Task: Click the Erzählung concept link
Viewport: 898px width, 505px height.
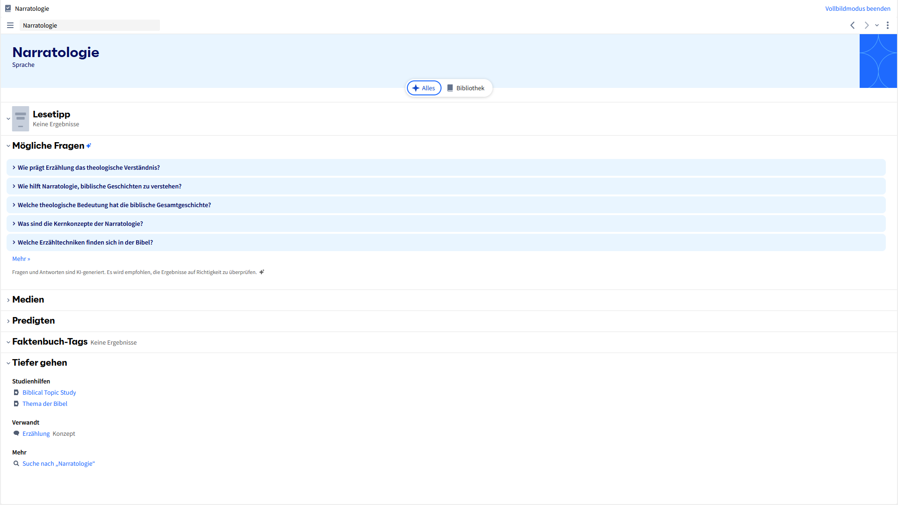Action: (36, 434)
